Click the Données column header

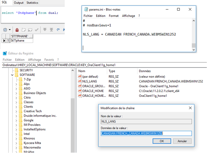(145, 71)
